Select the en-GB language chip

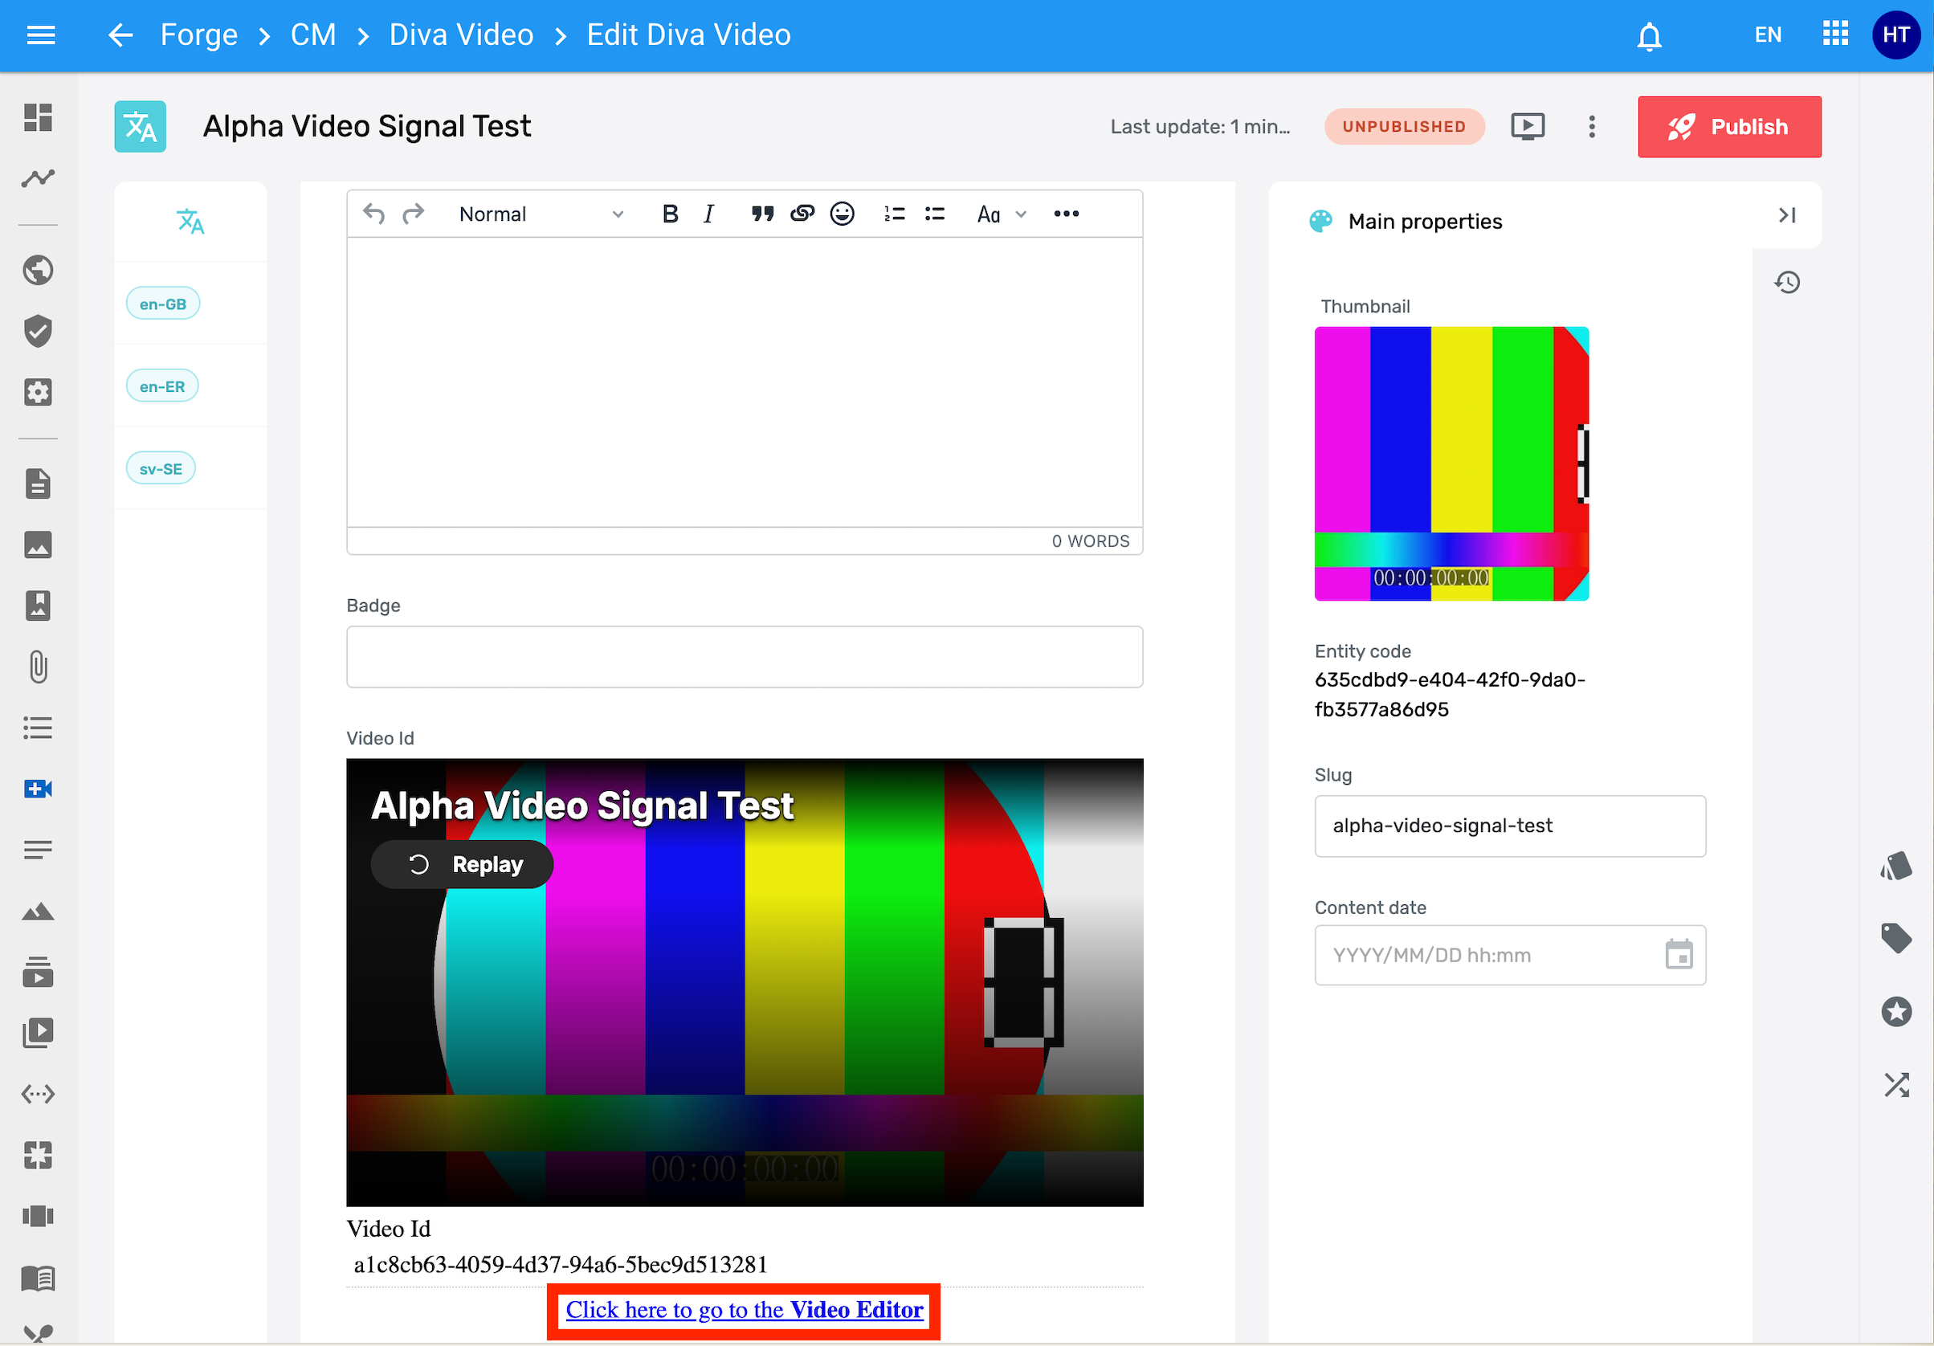point(162,304)
